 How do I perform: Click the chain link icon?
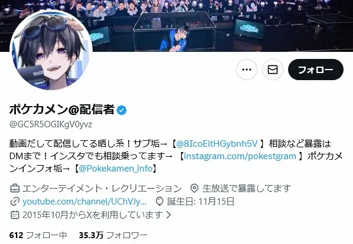[x=15, y=202]
